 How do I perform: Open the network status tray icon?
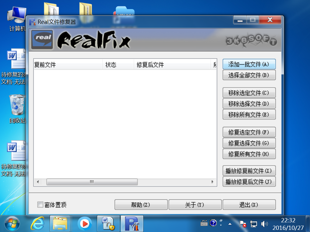(x=253, y=224)
